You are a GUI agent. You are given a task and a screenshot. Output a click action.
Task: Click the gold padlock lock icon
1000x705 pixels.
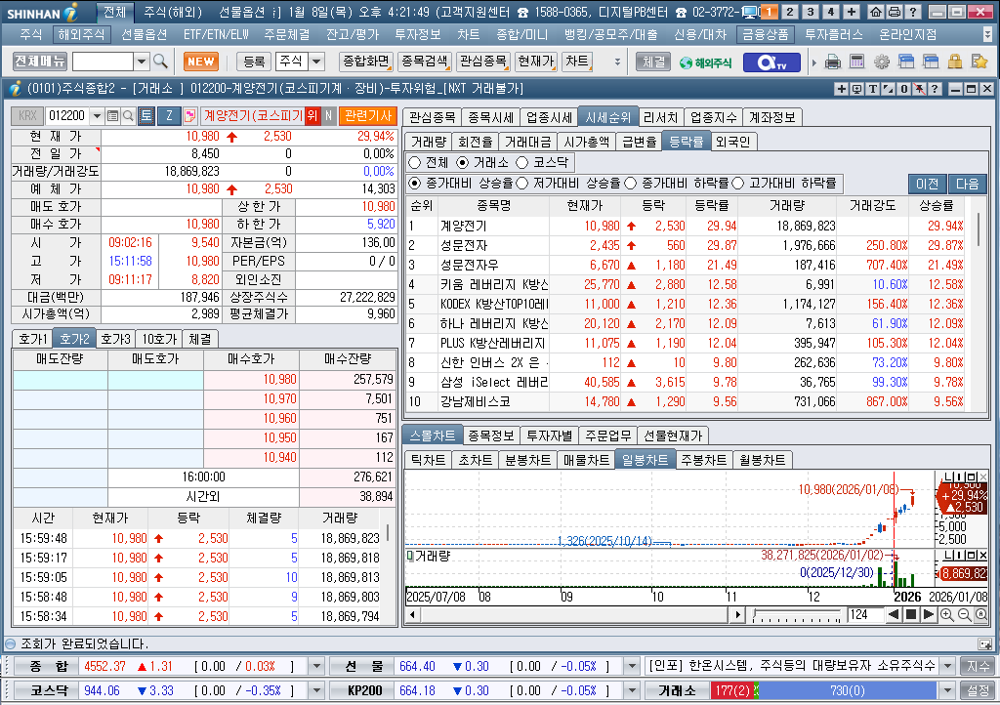[955, 62]
